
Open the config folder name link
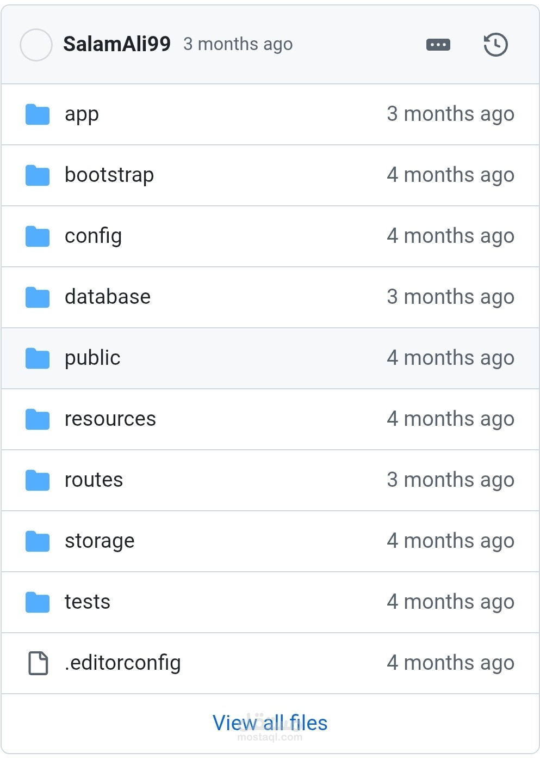pos(93,236)
